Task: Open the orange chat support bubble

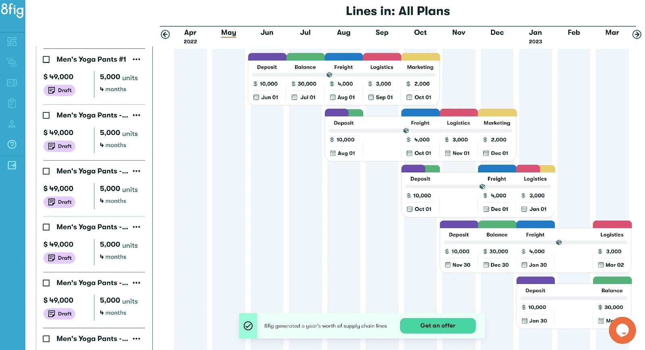Action: (622, 330)
